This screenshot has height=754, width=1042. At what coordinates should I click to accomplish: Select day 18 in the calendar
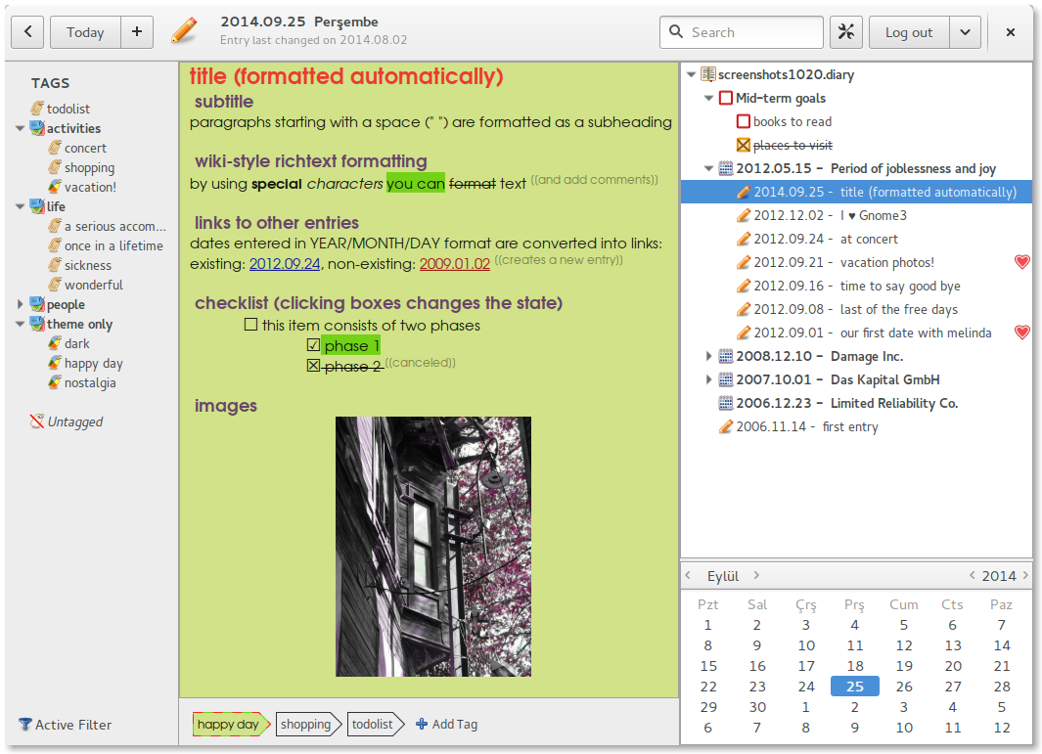tap(854, 666)
